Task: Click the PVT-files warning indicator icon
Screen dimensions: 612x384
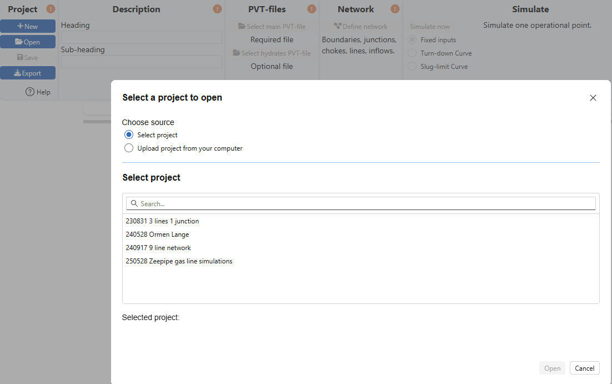Action: point(312,8)
